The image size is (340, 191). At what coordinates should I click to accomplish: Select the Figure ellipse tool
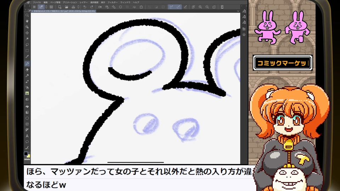27,118
